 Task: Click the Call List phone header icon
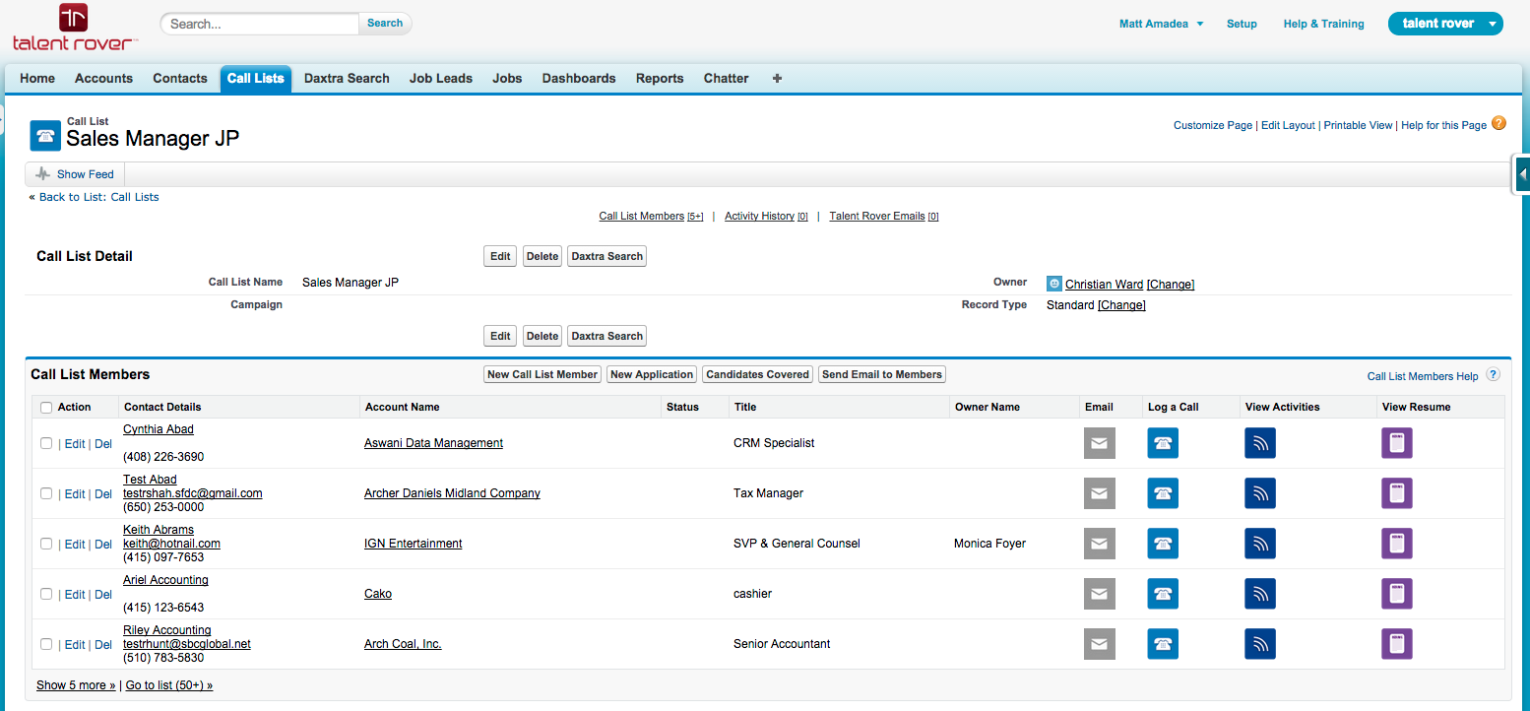[x=45, y=135]
